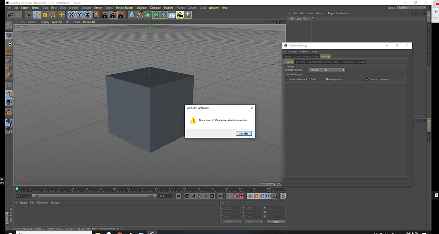The width and height of the screenshot is (439, 234).
Task: Click the Subdivision Surface generator icon
Action: 148,15
